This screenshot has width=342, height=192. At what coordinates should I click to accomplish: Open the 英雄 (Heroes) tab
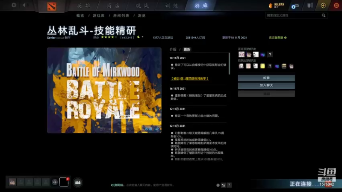pyautogui.click(x=84, y=6)
